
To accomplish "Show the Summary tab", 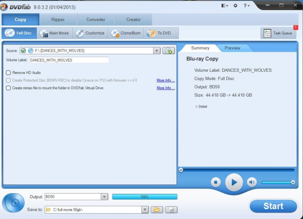I will point(200,48).
